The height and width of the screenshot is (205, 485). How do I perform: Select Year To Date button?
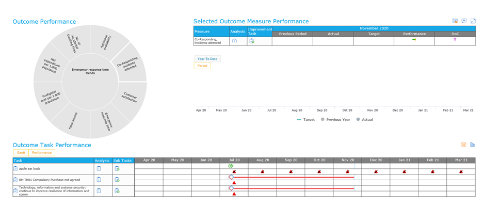[x=207, y=59]
